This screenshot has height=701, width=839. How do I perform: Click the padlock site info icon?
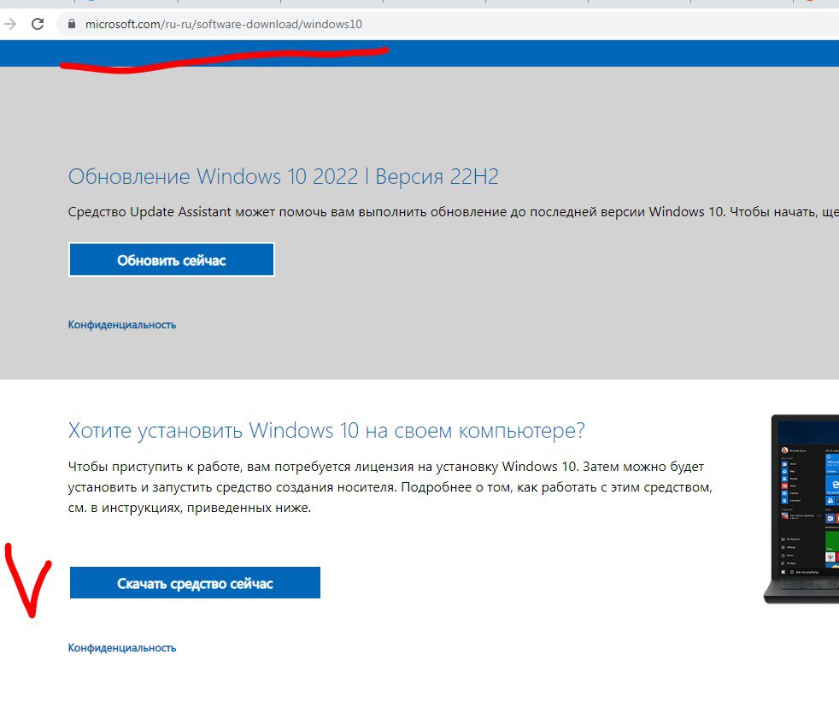coord(72,24)
